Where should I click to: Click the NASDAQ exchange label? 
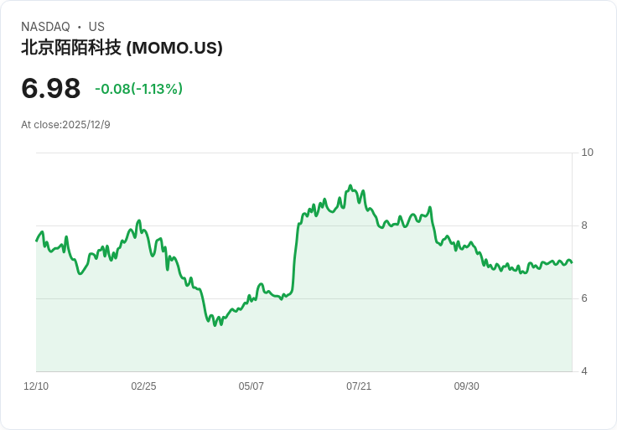pyautogui.click(x=45, y=27)
